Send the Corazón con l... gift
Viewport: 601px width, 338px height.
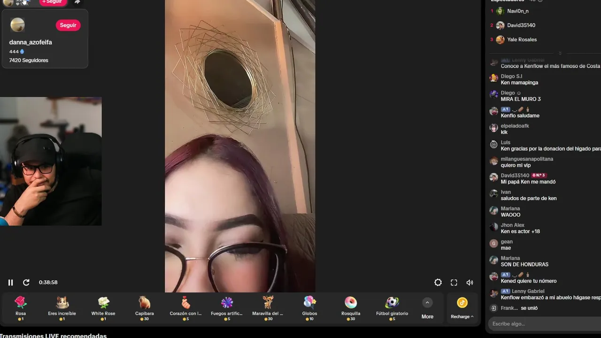click(x=185, y=308)
